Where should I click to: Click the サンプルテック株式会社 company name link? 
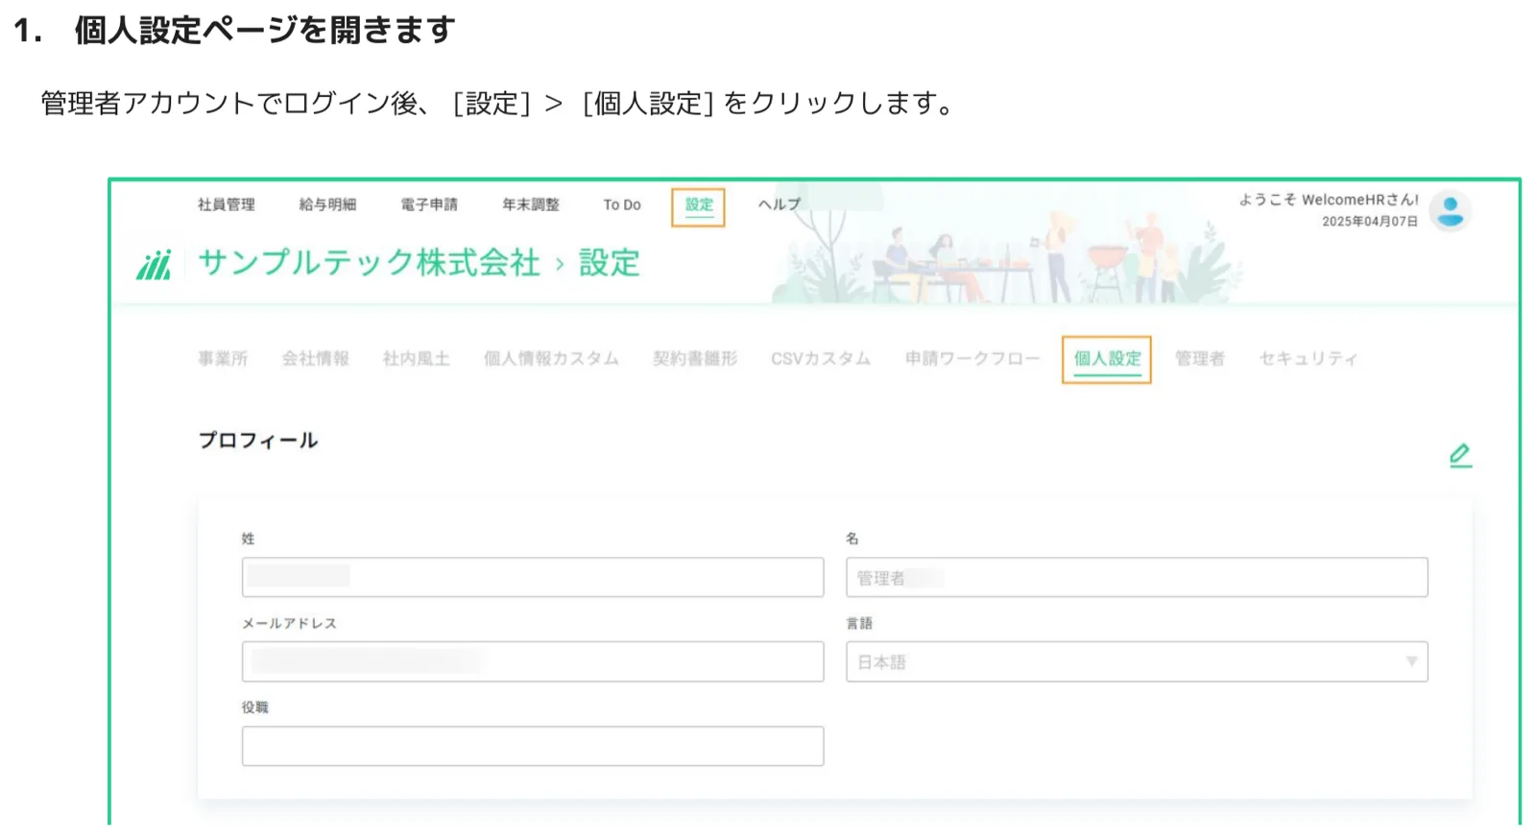coord(370,262)
